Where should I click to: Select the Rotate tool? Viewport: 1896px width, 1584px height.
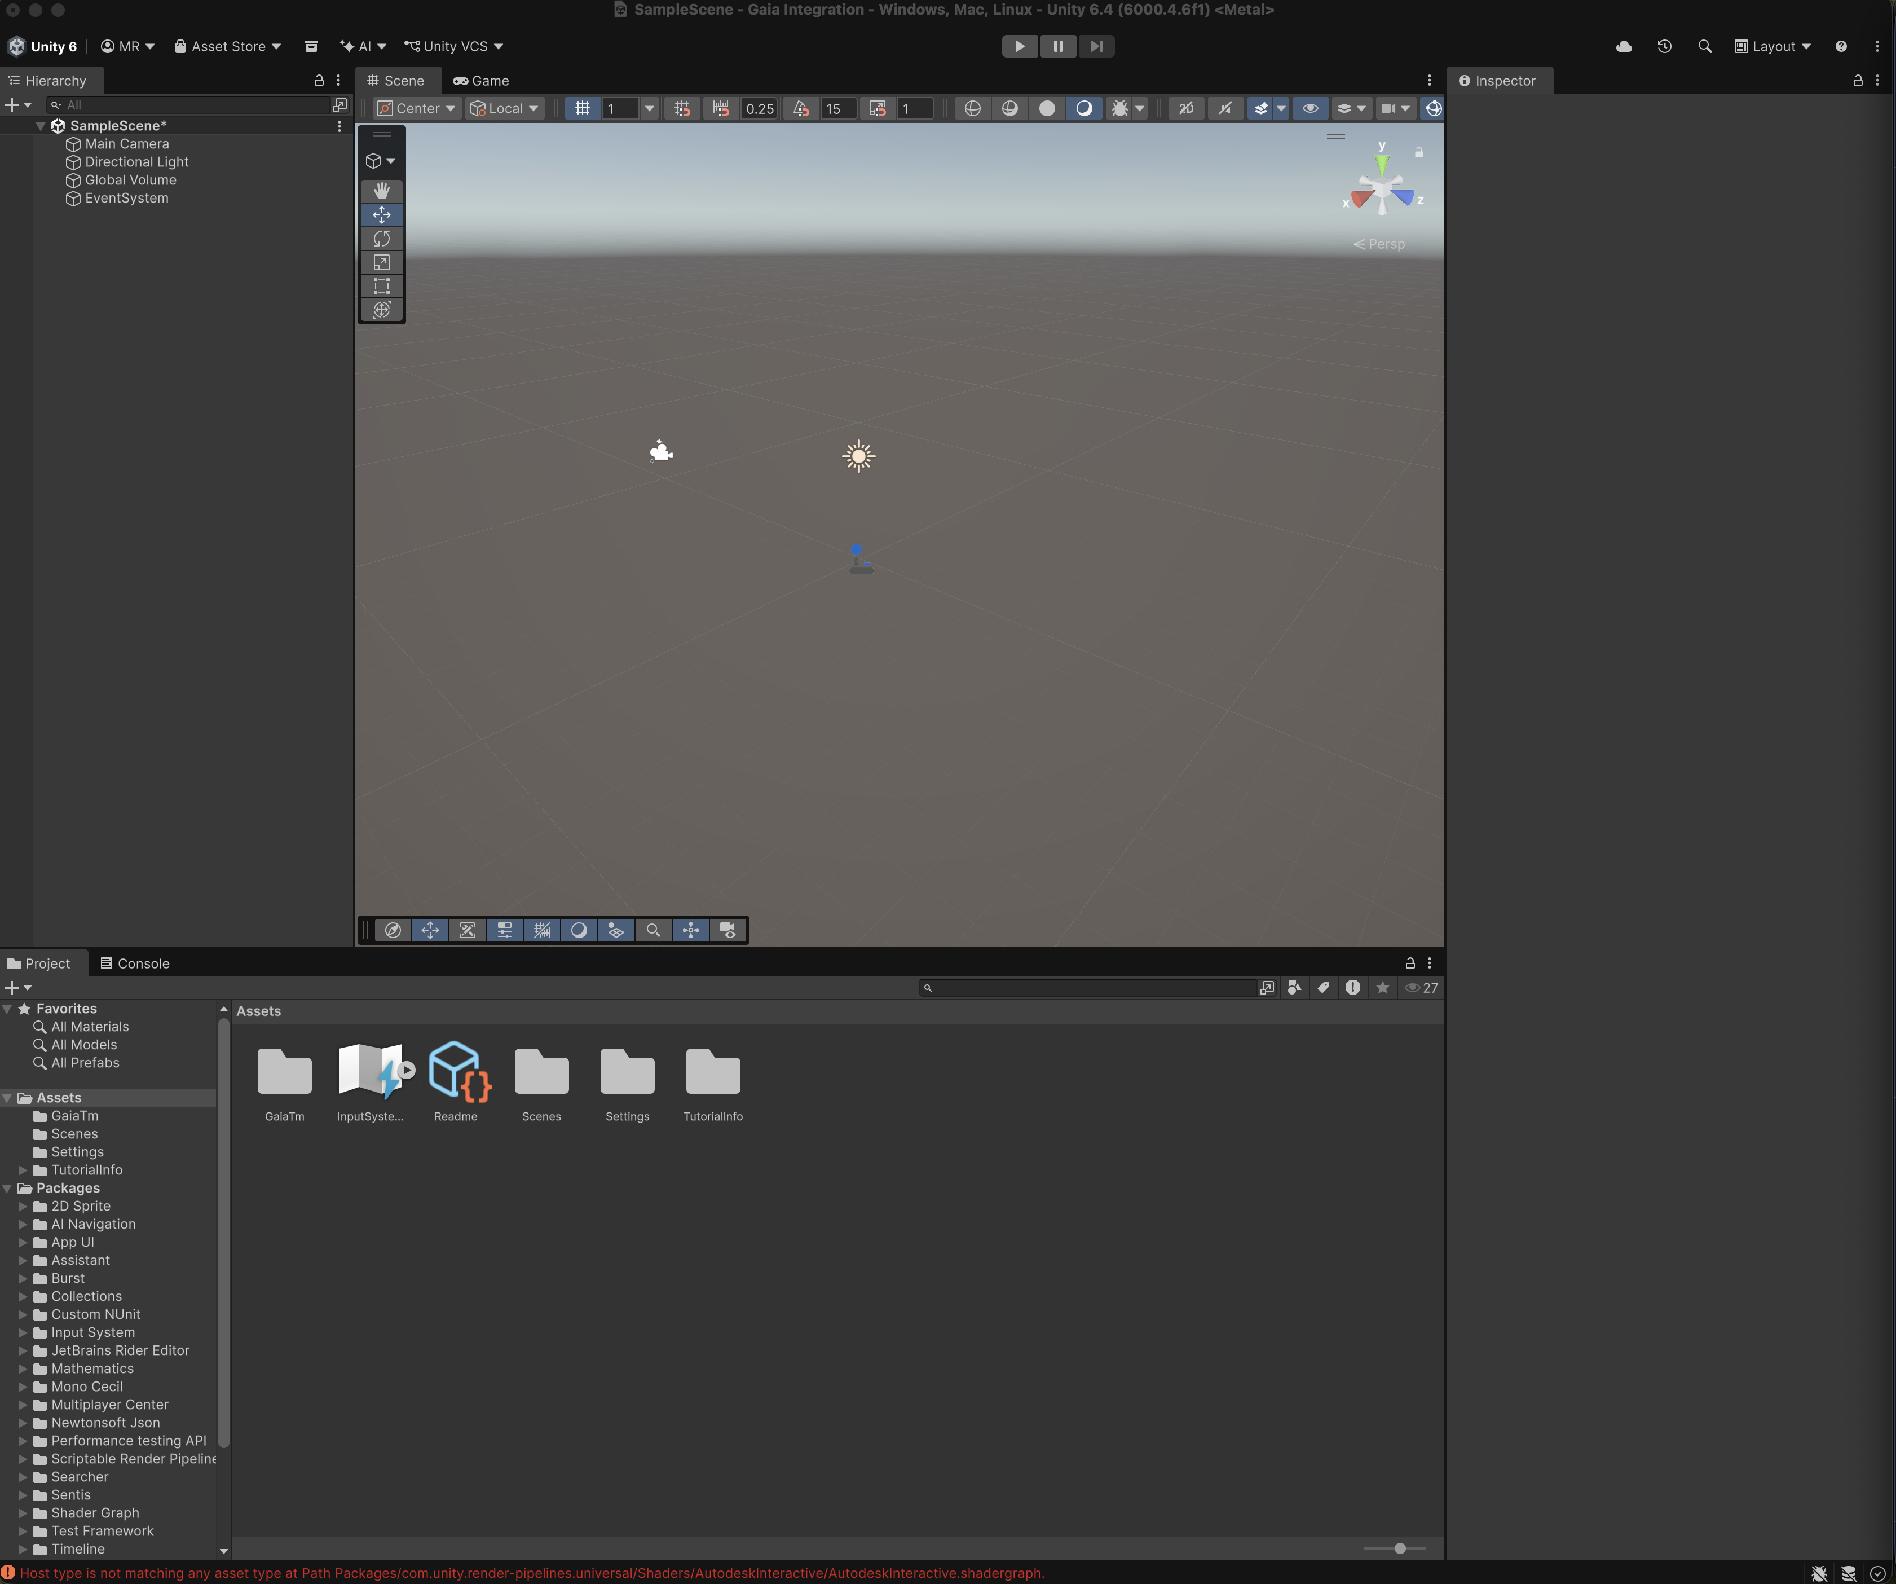pos(382,239)
